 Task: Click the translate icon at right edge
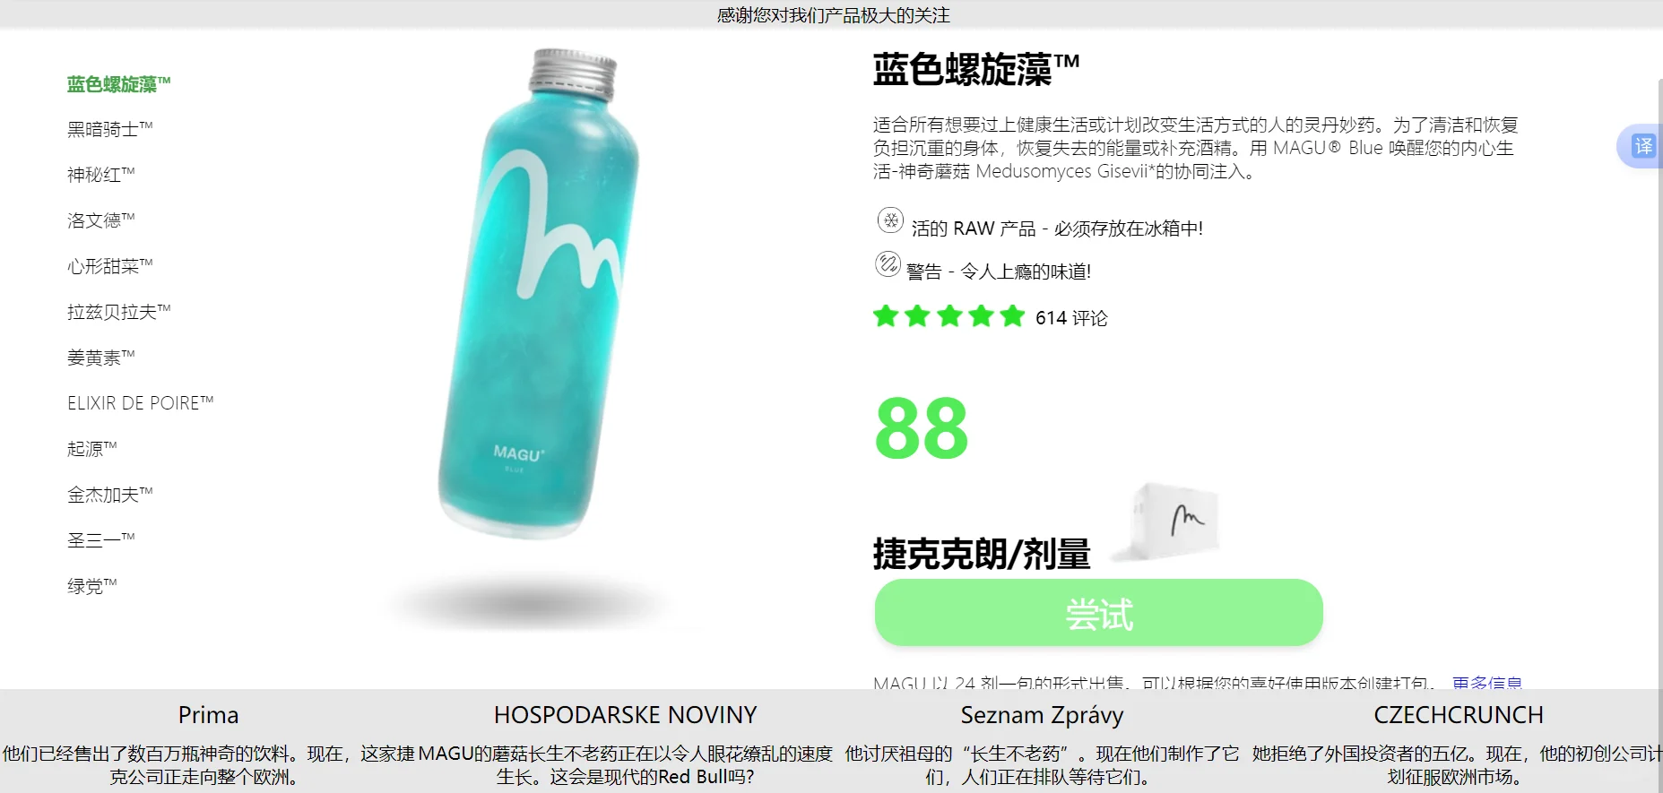tap(1642, 146)
